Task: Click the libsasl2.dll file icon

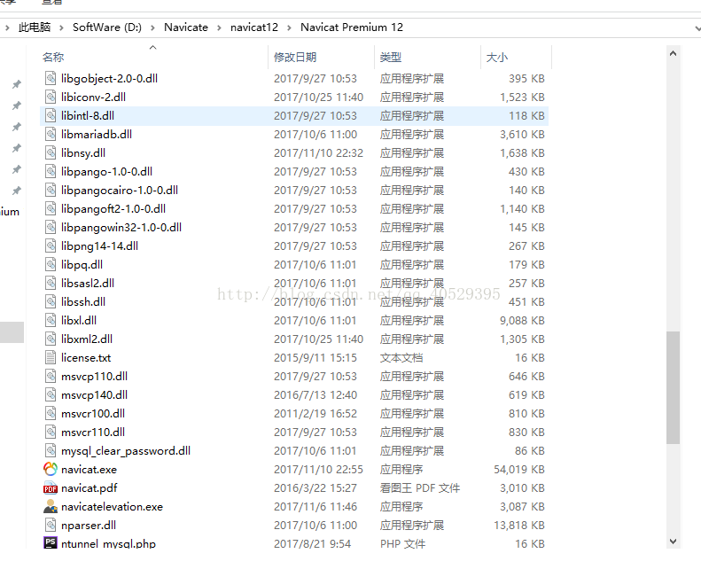Action: coord(51,284)
